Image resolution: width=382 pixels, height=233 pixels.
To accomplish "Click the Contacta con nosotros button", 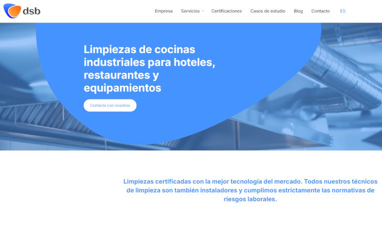I will pyautogui.click(x=110, y=105).
